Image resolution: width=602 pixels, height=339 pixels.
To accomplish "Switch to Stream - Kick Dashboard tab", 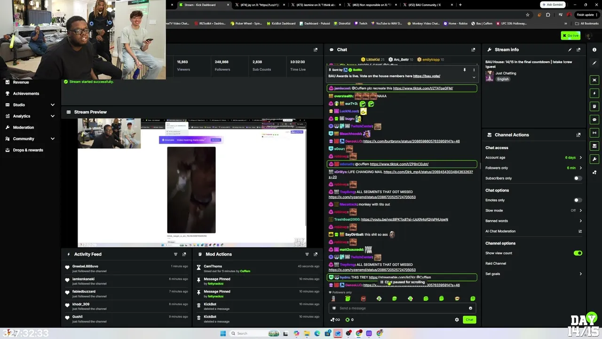I will [204, 5].
